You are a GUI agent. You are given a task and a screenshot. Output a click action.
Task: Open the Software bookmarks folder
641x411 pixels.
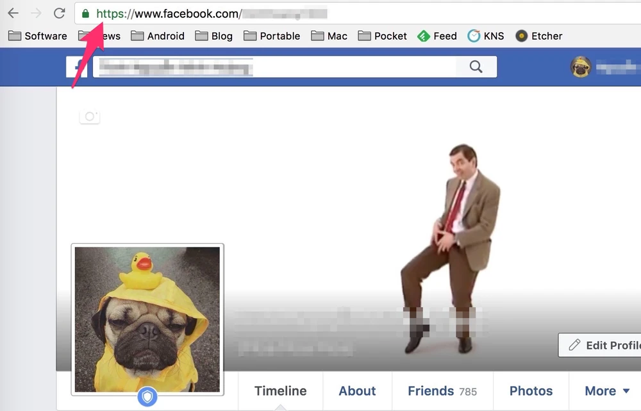(38, 36)
